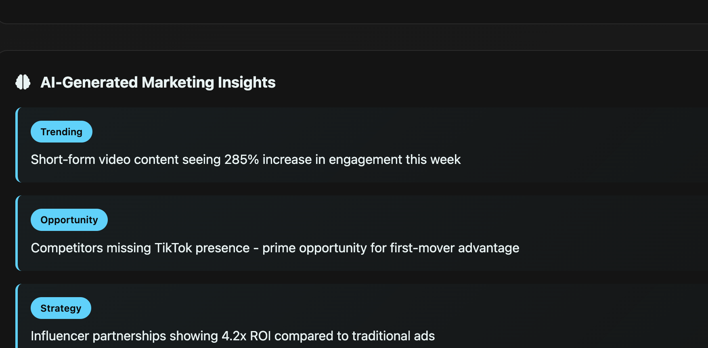Click the blue accent bar on Opportunity card
Image resolution: width=708 pixels, height=348 pixels.
pos(17,233)
